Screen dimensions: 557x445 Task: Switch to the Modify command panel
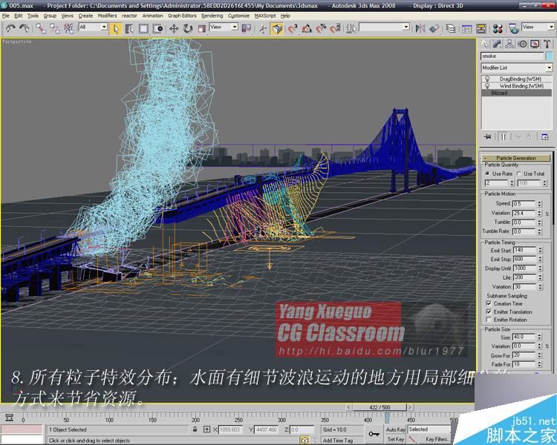pos(497,44)
